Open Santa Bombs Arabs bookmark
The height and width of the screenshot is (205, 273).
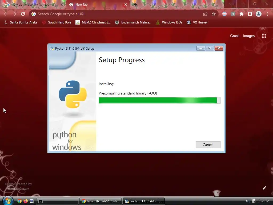point(21,22)
